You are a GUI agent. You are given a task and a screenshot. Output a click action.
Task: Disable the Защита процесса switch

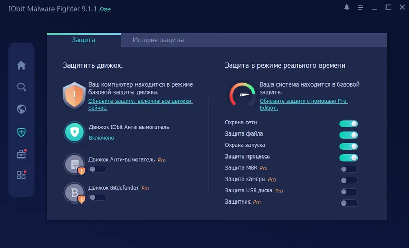(349, 157)
